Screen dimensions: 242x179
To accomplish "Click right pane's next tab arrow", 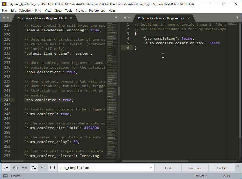I will tap(129, 18).
